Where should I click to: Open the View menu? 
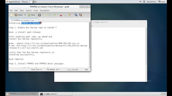point(22,11)
